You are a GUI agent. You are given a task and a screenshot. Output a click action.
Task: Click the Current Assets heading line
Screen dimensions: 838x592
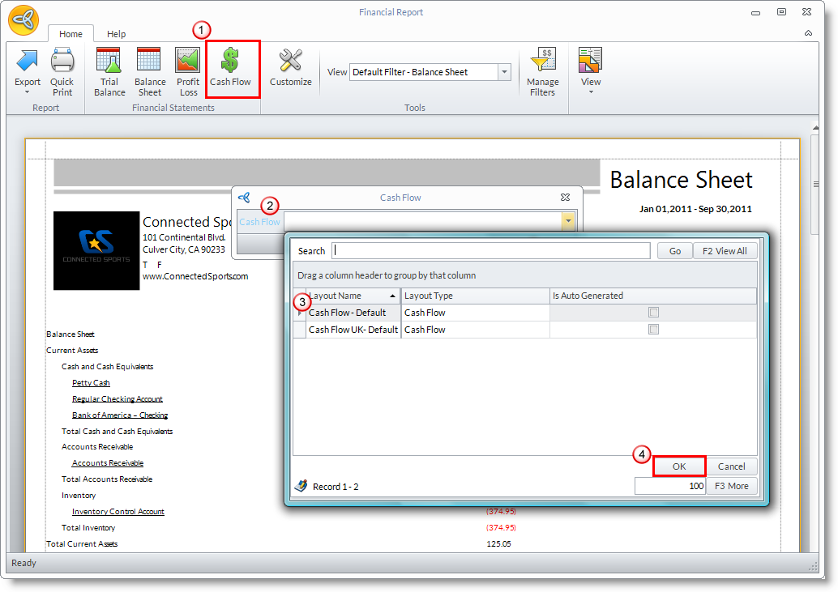72,350
